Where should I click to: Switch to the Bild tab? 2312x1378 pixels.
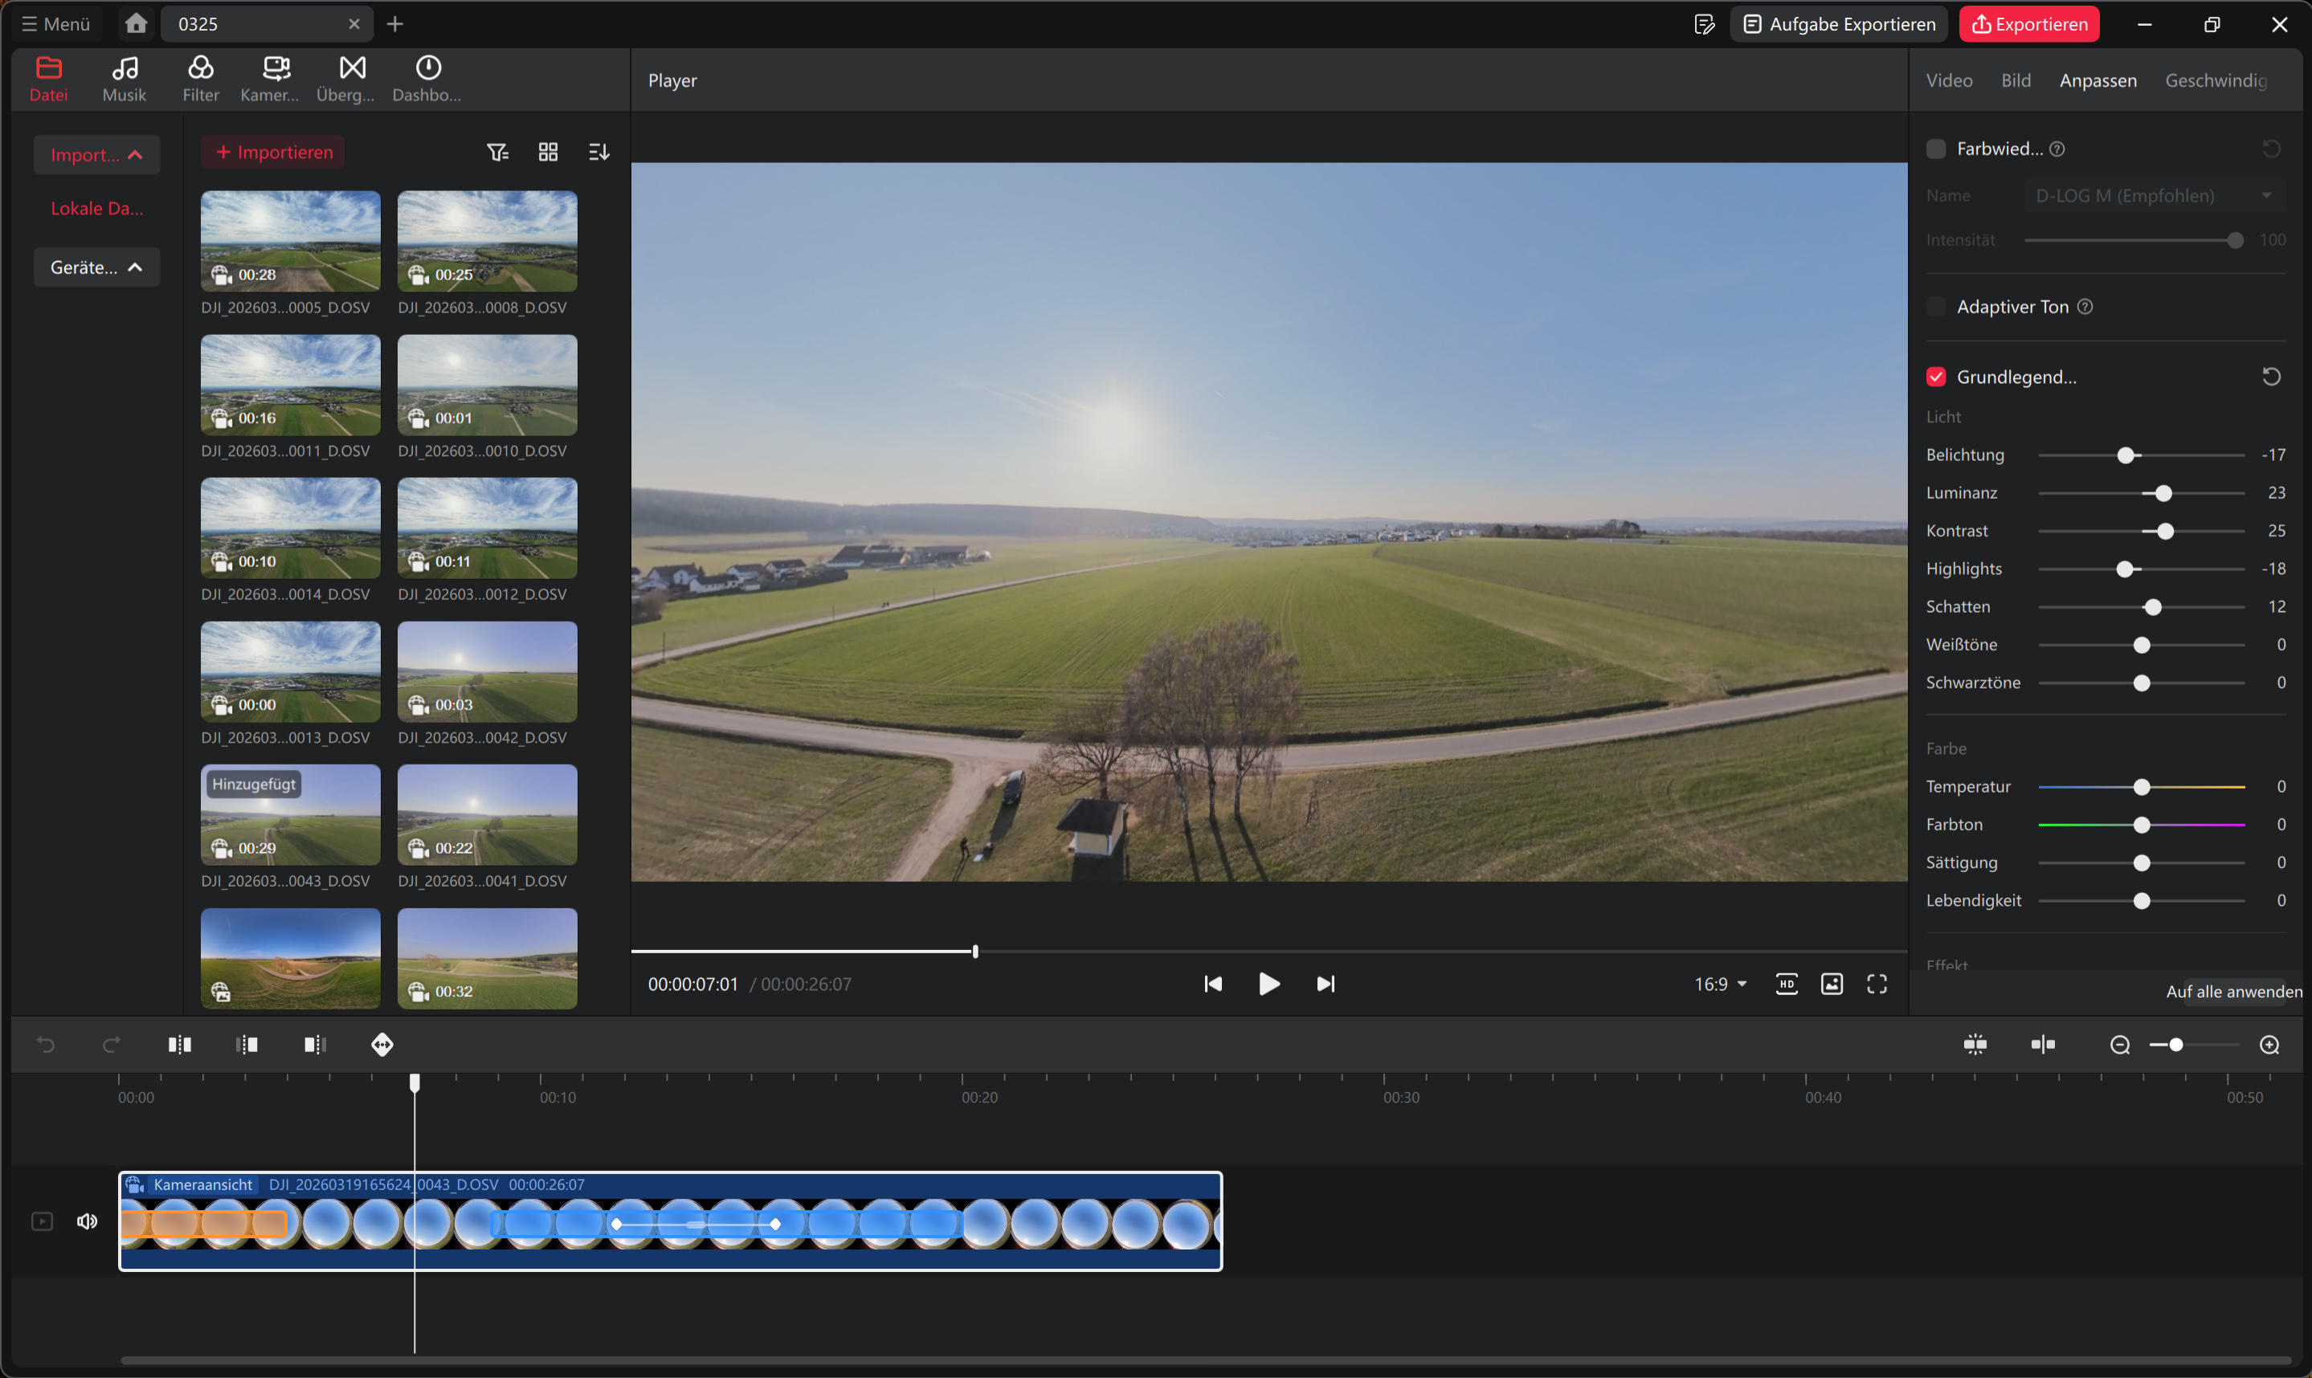[x=2015, y=81]
